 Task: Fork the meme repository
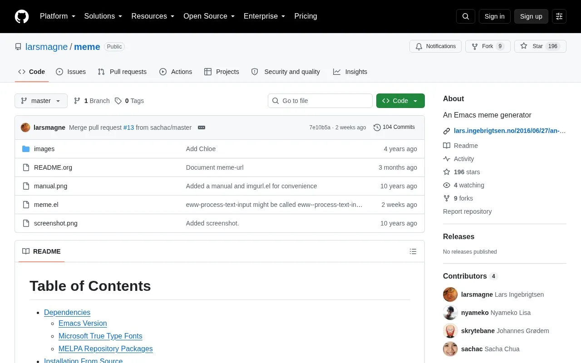tap(488, 46)
